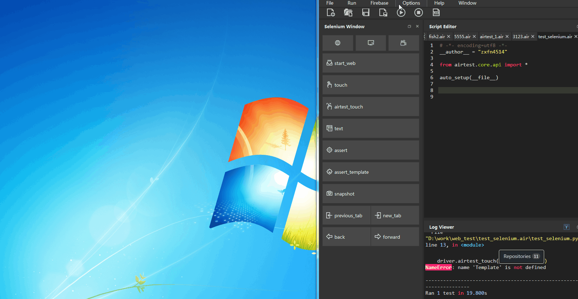Close the airtest_1.air tab
578x299 pixels.
pos(507,36)
